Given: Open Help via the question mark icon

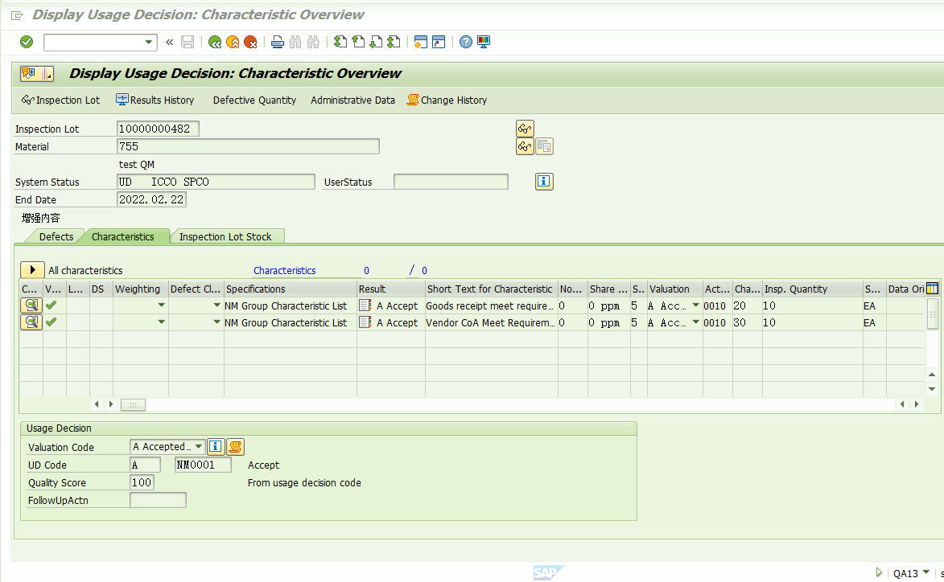Looking at the screenshot, I should [x=465, y=42].
